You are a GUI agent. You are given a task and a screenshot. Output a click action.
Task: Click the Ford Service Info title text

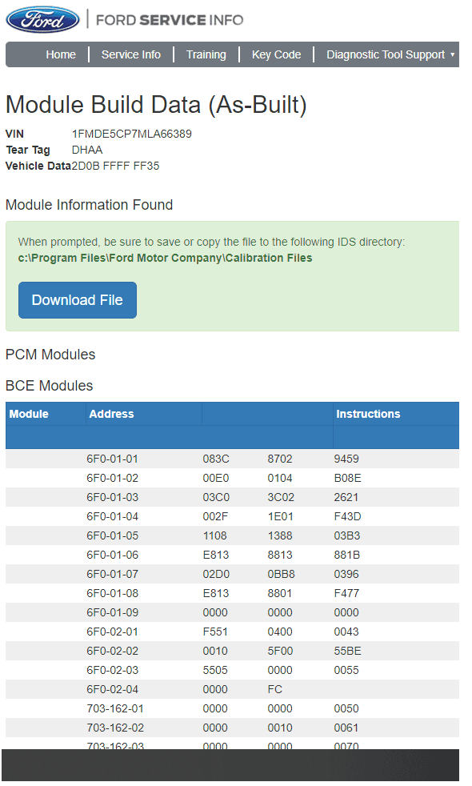point(170,20)
